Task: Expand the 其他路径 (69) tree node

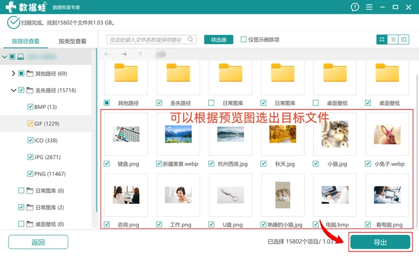Action: click(13, 73)
